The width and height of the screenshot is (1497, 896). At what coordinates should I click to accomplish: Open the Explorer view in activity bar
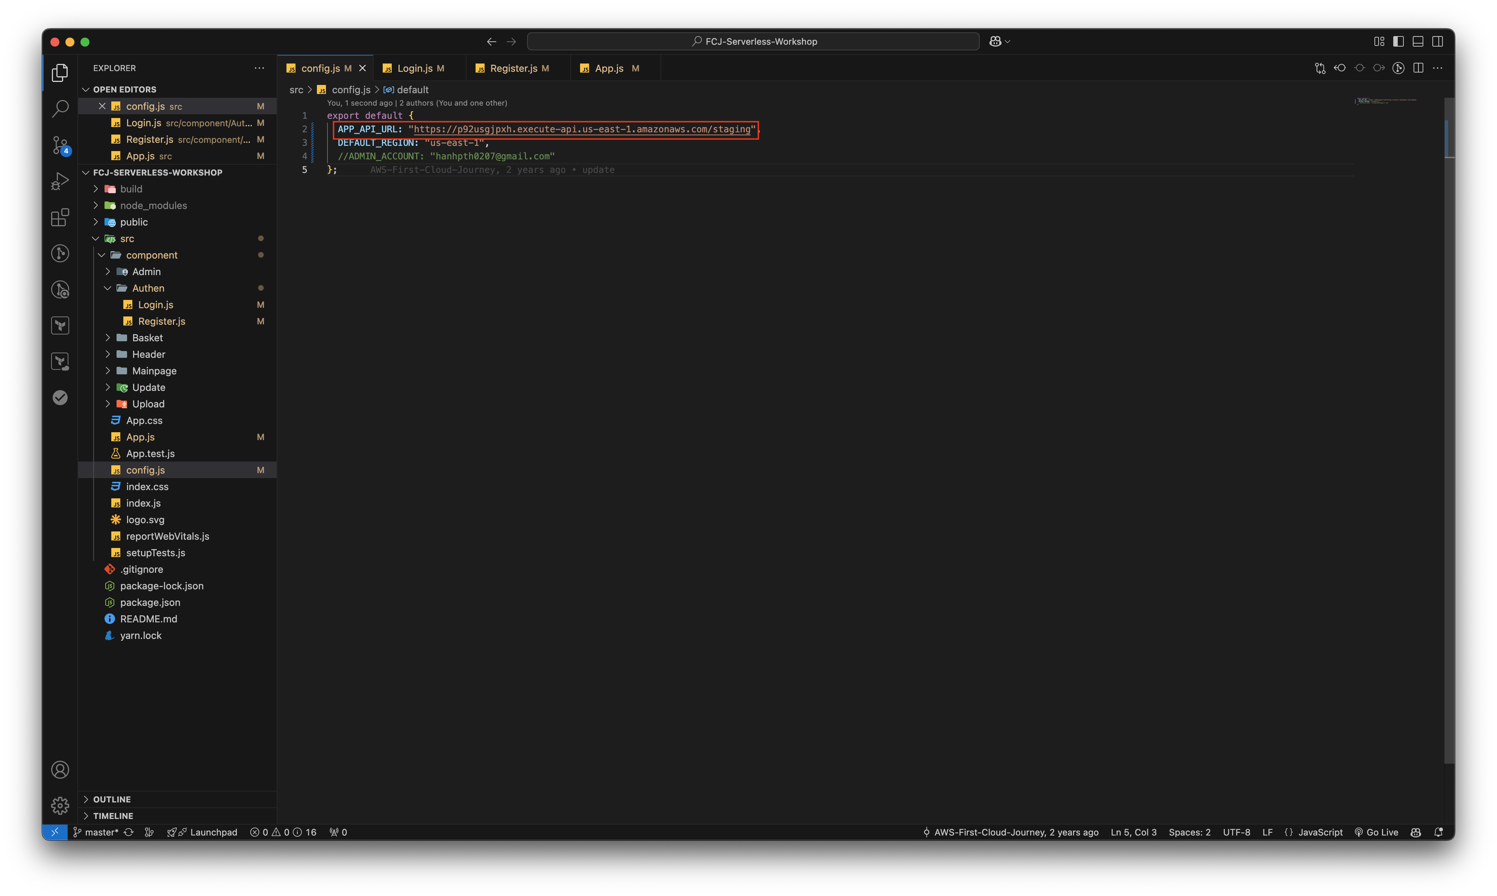60,73
